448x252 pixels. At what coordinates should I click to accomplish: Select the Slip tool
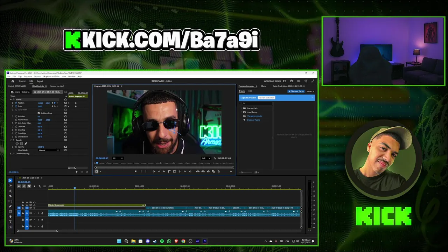coord(10,201)
